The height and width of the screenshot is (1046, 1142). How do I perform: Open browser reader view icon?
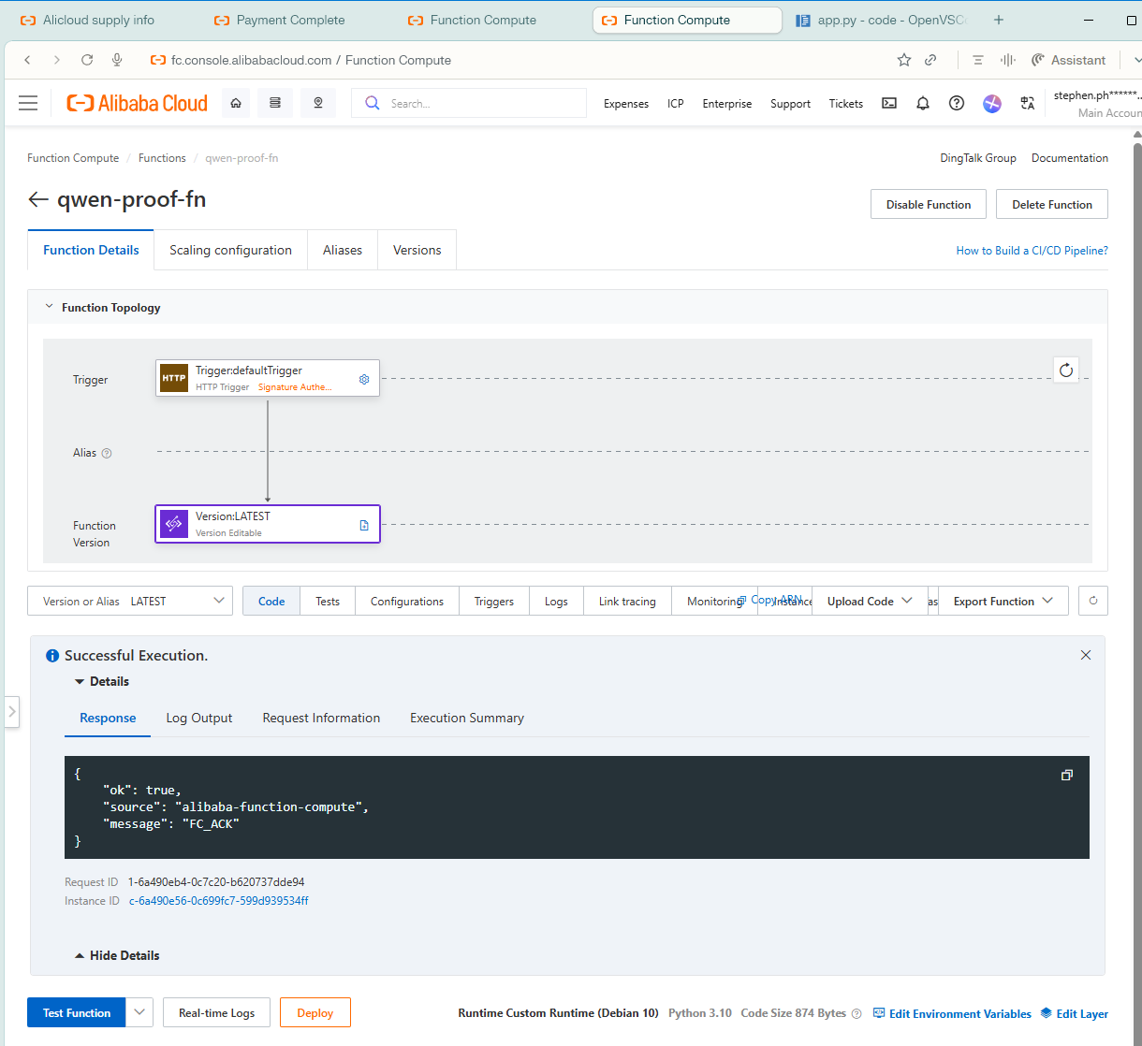978,60
